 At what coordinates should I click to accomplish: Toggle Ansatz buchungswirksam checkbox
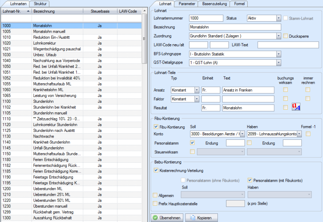(x=286, y=90)
